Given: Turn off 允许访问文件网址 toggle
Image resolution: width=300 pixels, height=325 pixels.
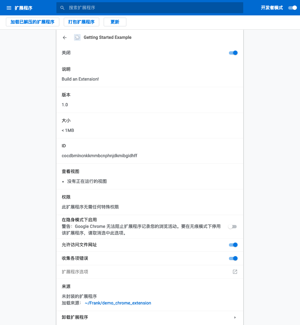Looking at the screenshot, I should pyautogui.click(x=233, y=245).
